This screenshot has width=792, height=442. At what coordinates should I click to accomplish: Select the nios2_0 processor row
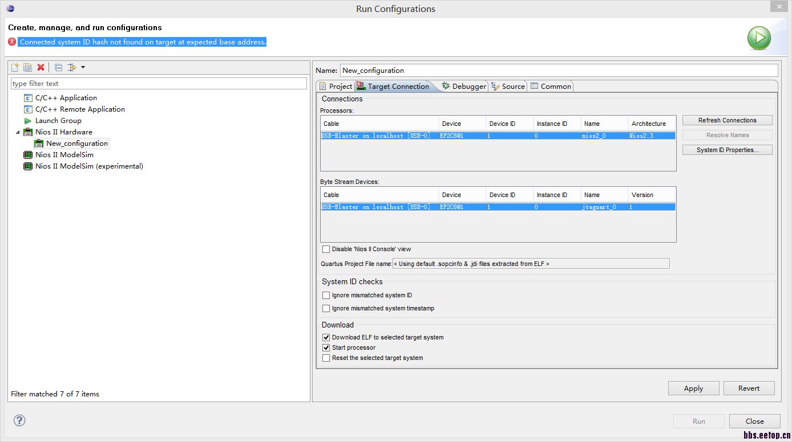tap(498, 136)
